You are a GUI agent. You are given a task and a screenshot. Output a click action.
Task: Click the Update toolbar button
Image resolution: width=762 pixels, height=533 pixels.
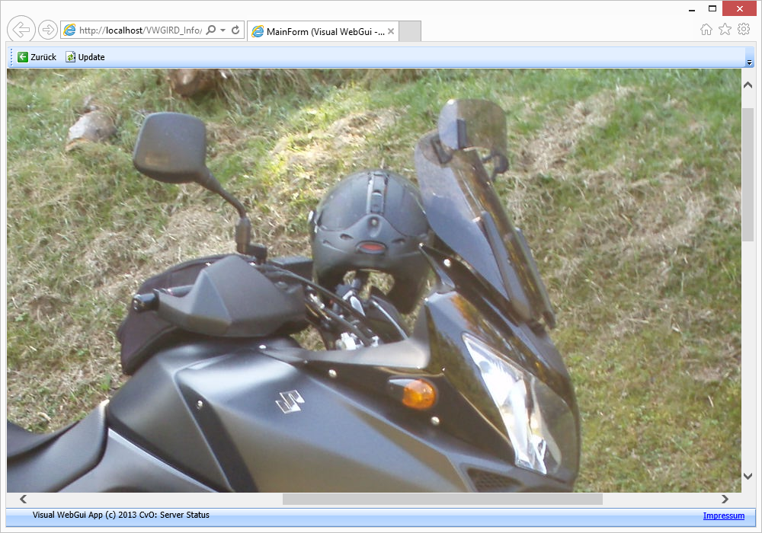[x=85, y=57]
